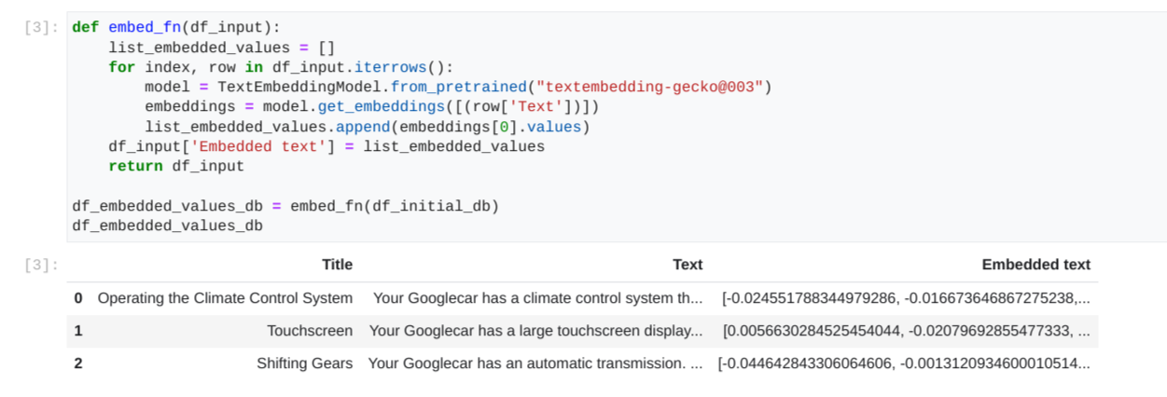Select row index 1 in the output table
Screen dimensions: 1167x397
tap(78, 331)
